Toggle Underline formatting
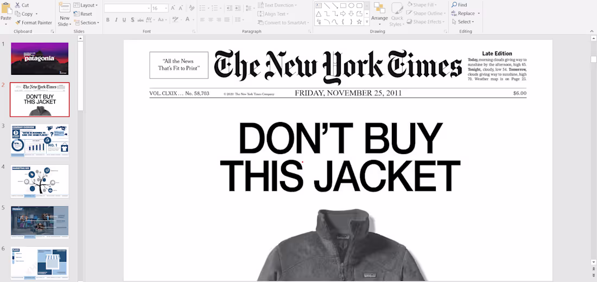597x282 pixels. 124,20
